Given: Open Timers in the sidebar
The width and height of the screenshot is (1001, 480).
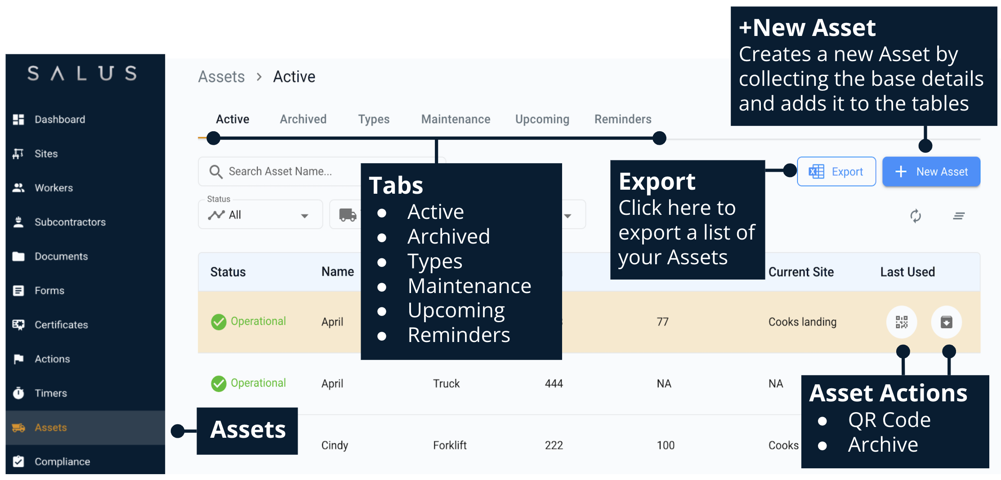Looking at the screenshot, I should pos(50,393).
